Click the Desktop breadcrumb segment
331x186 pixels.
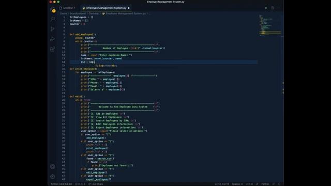(x=94, y=13)
